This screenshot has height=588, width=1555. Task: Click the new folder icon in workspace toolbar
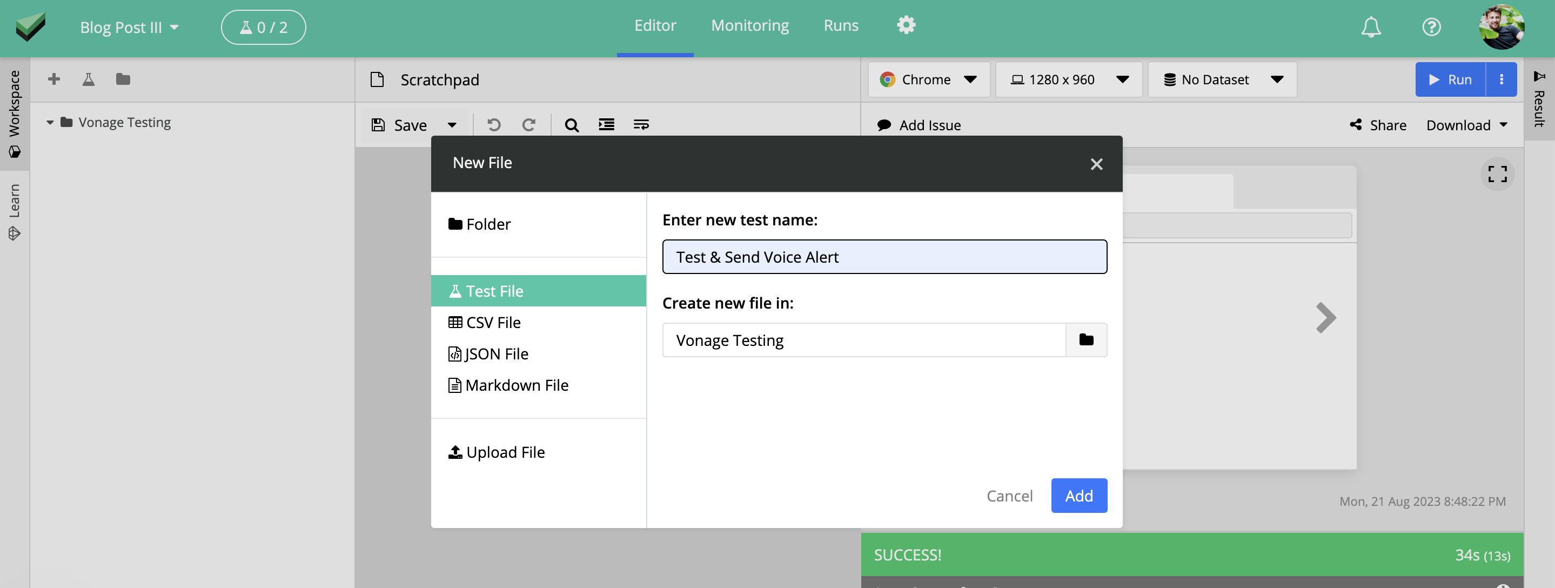(x=123, y=79)
